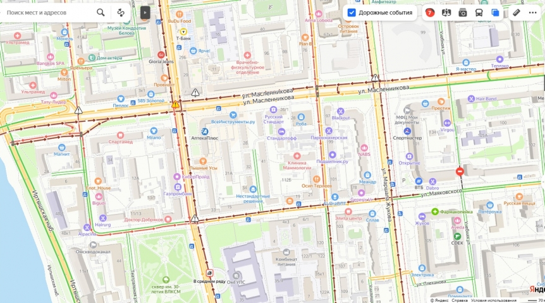Viewport: 545px width, 303px height.
Task: Open the Ярче! store marker
Action: click(193, 50)
